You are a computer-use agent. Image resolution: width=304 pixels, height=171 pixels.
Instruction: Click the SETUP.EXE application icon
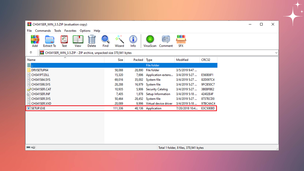(x=29, y=108)
